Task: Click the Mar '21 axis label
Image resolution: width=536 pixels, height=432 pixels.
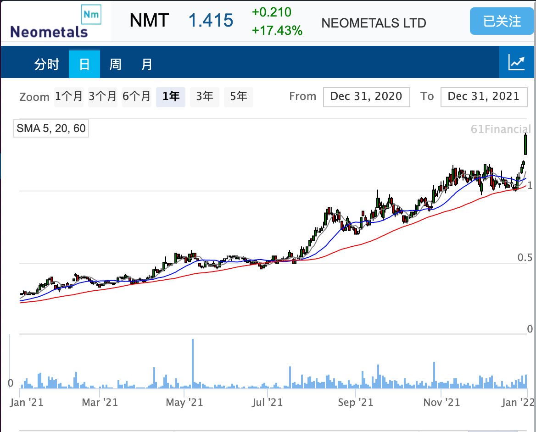Action: 100,402
